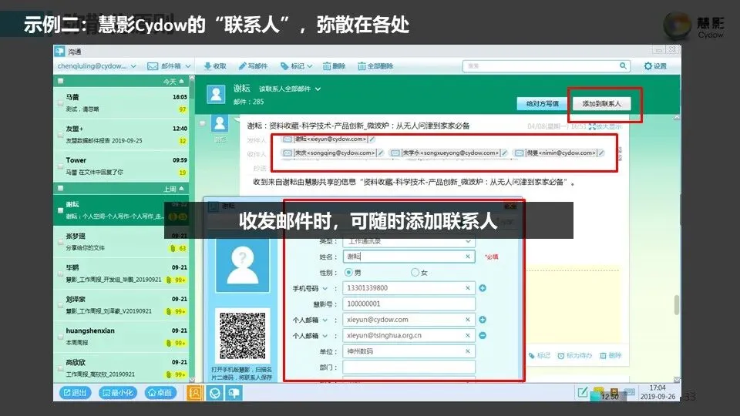The width and height of the screenshot is (740, 416).
Task: Open the 类型 contact type combo box
Action: (409, 241)
